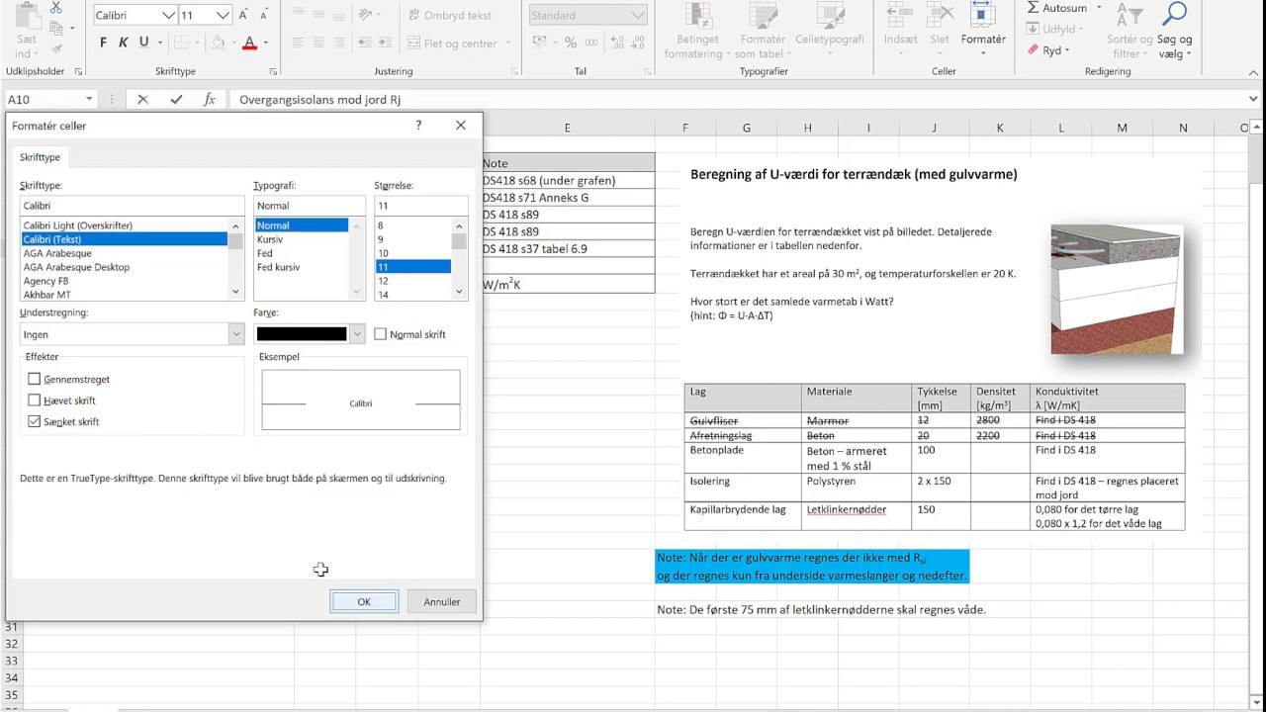Open the Understregning dropdown

click(235, 334)
